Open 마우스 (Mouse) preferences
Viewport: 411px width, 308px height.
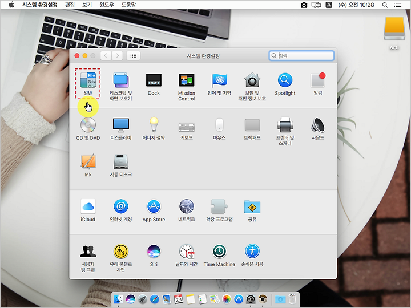click(219, 128)
